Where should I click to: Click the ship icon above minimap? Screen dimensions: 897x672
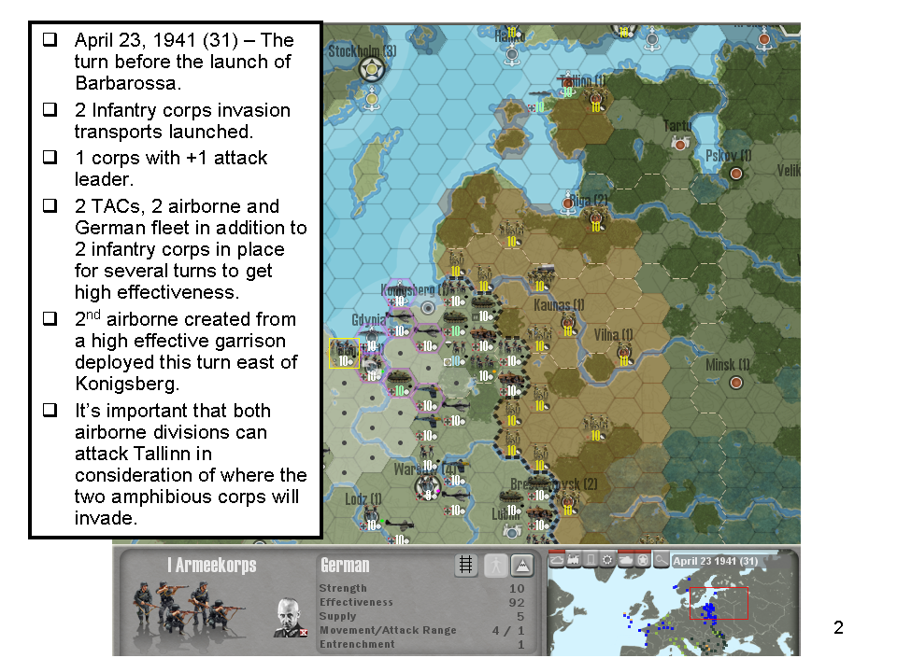point(556,561)
